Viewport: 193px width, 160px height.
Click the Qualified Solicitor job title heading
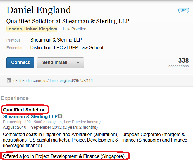click(24, 110)
